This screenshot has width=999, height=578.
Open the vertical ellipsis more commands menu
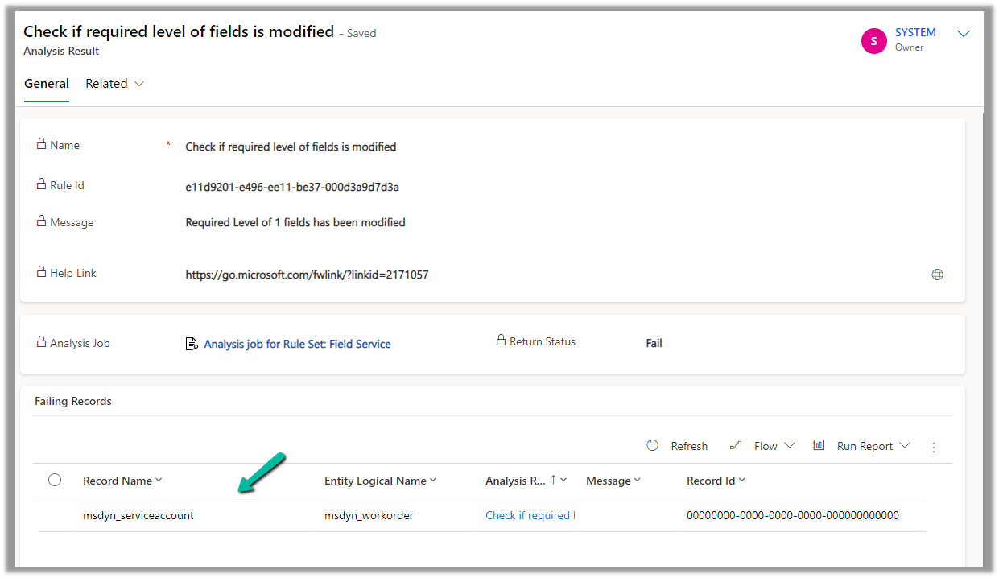pyautogui.click(x=934, y=447)
